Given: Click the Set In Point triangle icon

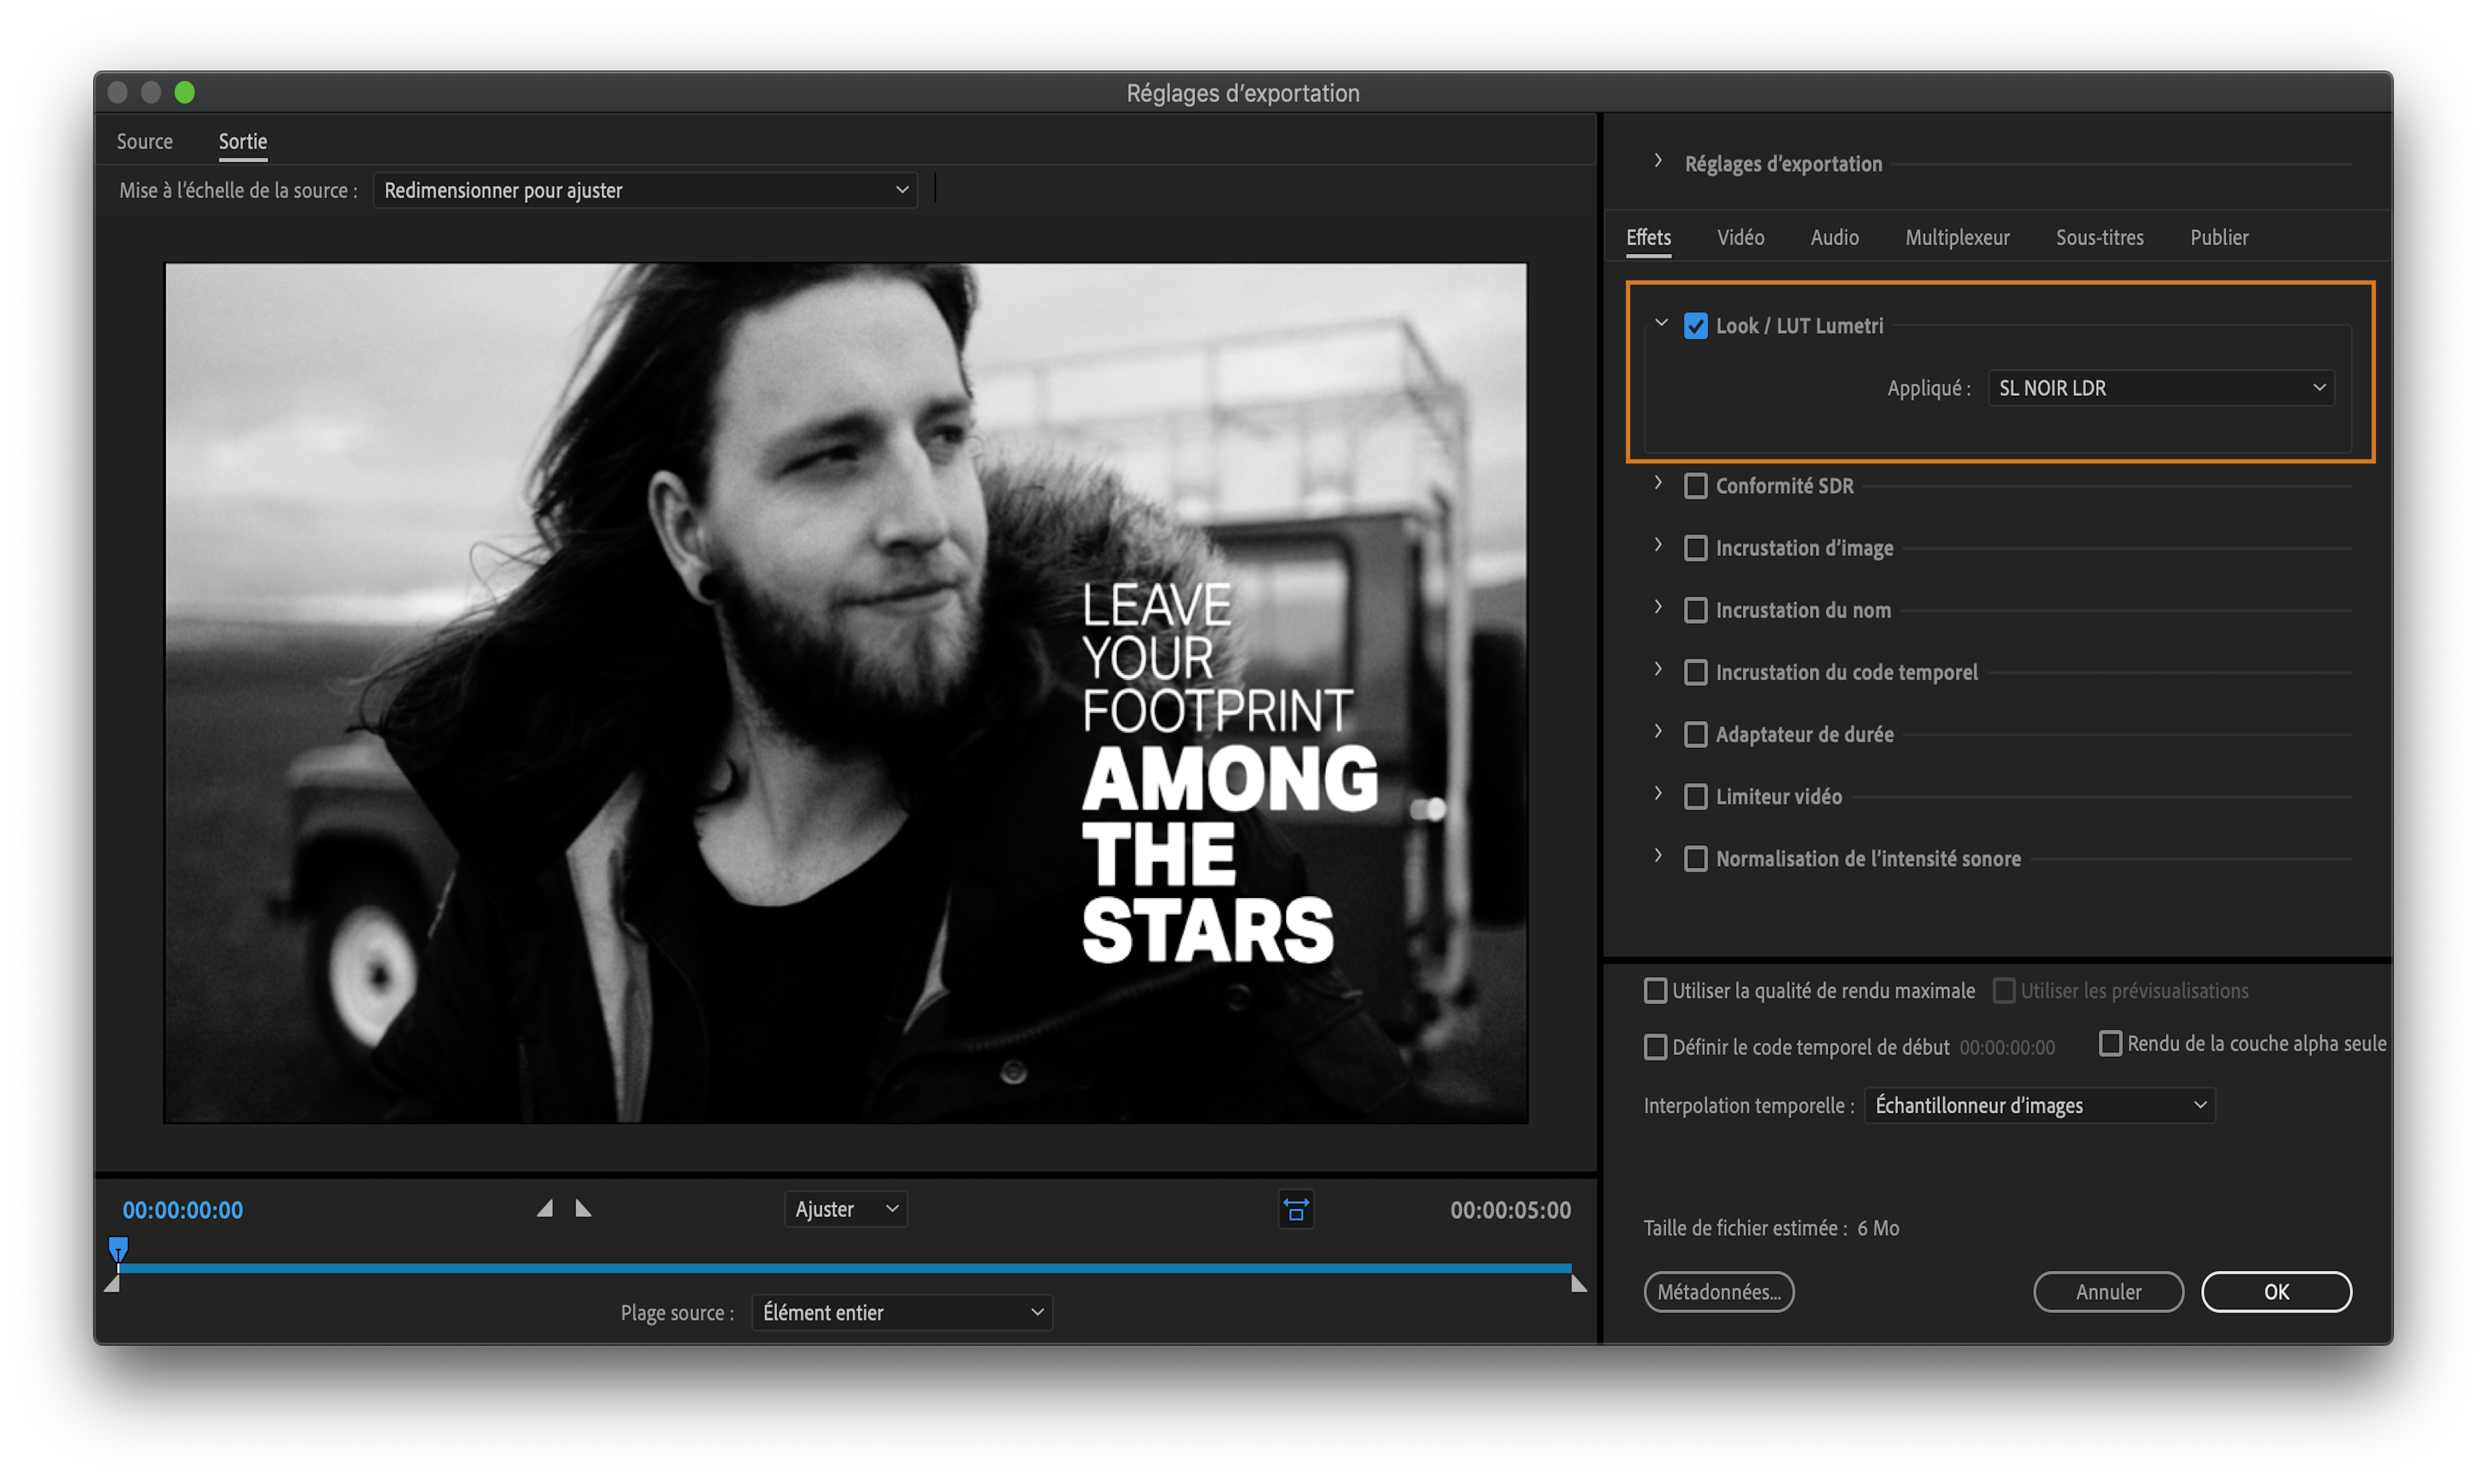Looking at the screenshot, I should tap(544, 1209).
